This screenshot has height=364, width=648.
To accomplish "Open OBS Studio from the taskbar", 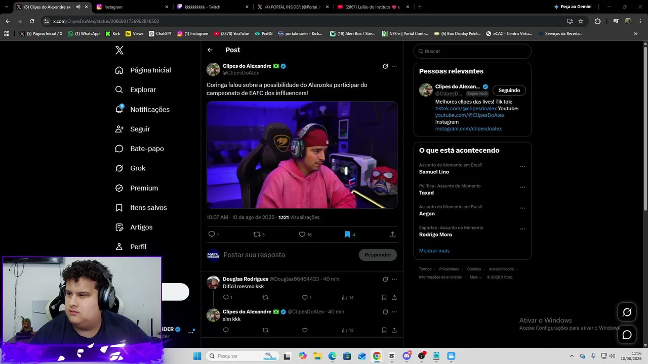I will (422, 356).
